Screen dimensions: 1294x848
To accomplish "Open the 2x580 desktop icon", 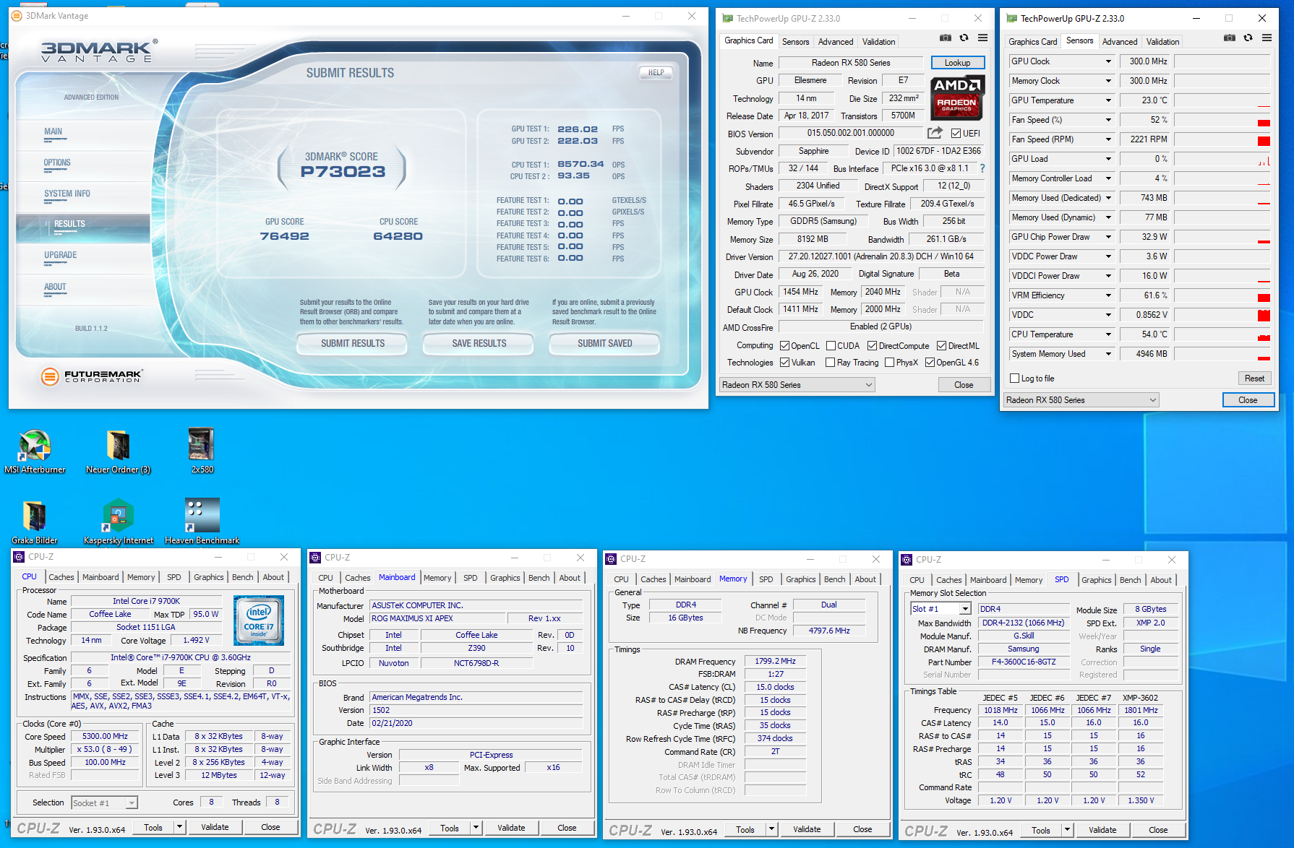I will click(x=202, y=451).
